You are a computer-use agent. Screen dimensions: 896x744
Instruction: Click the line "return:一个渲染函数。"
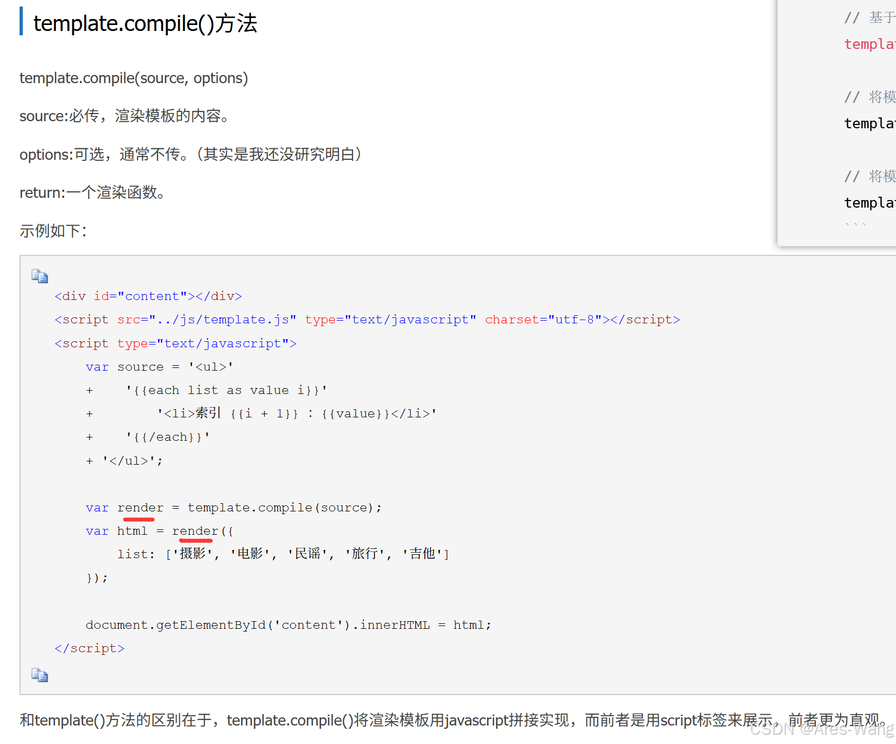point(93,192)
